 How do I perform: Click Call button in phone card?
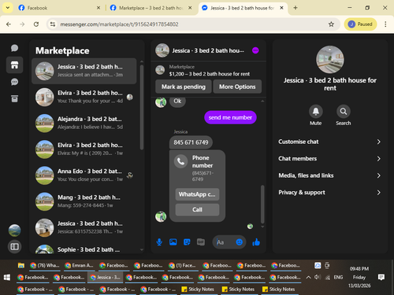point(197,209)
